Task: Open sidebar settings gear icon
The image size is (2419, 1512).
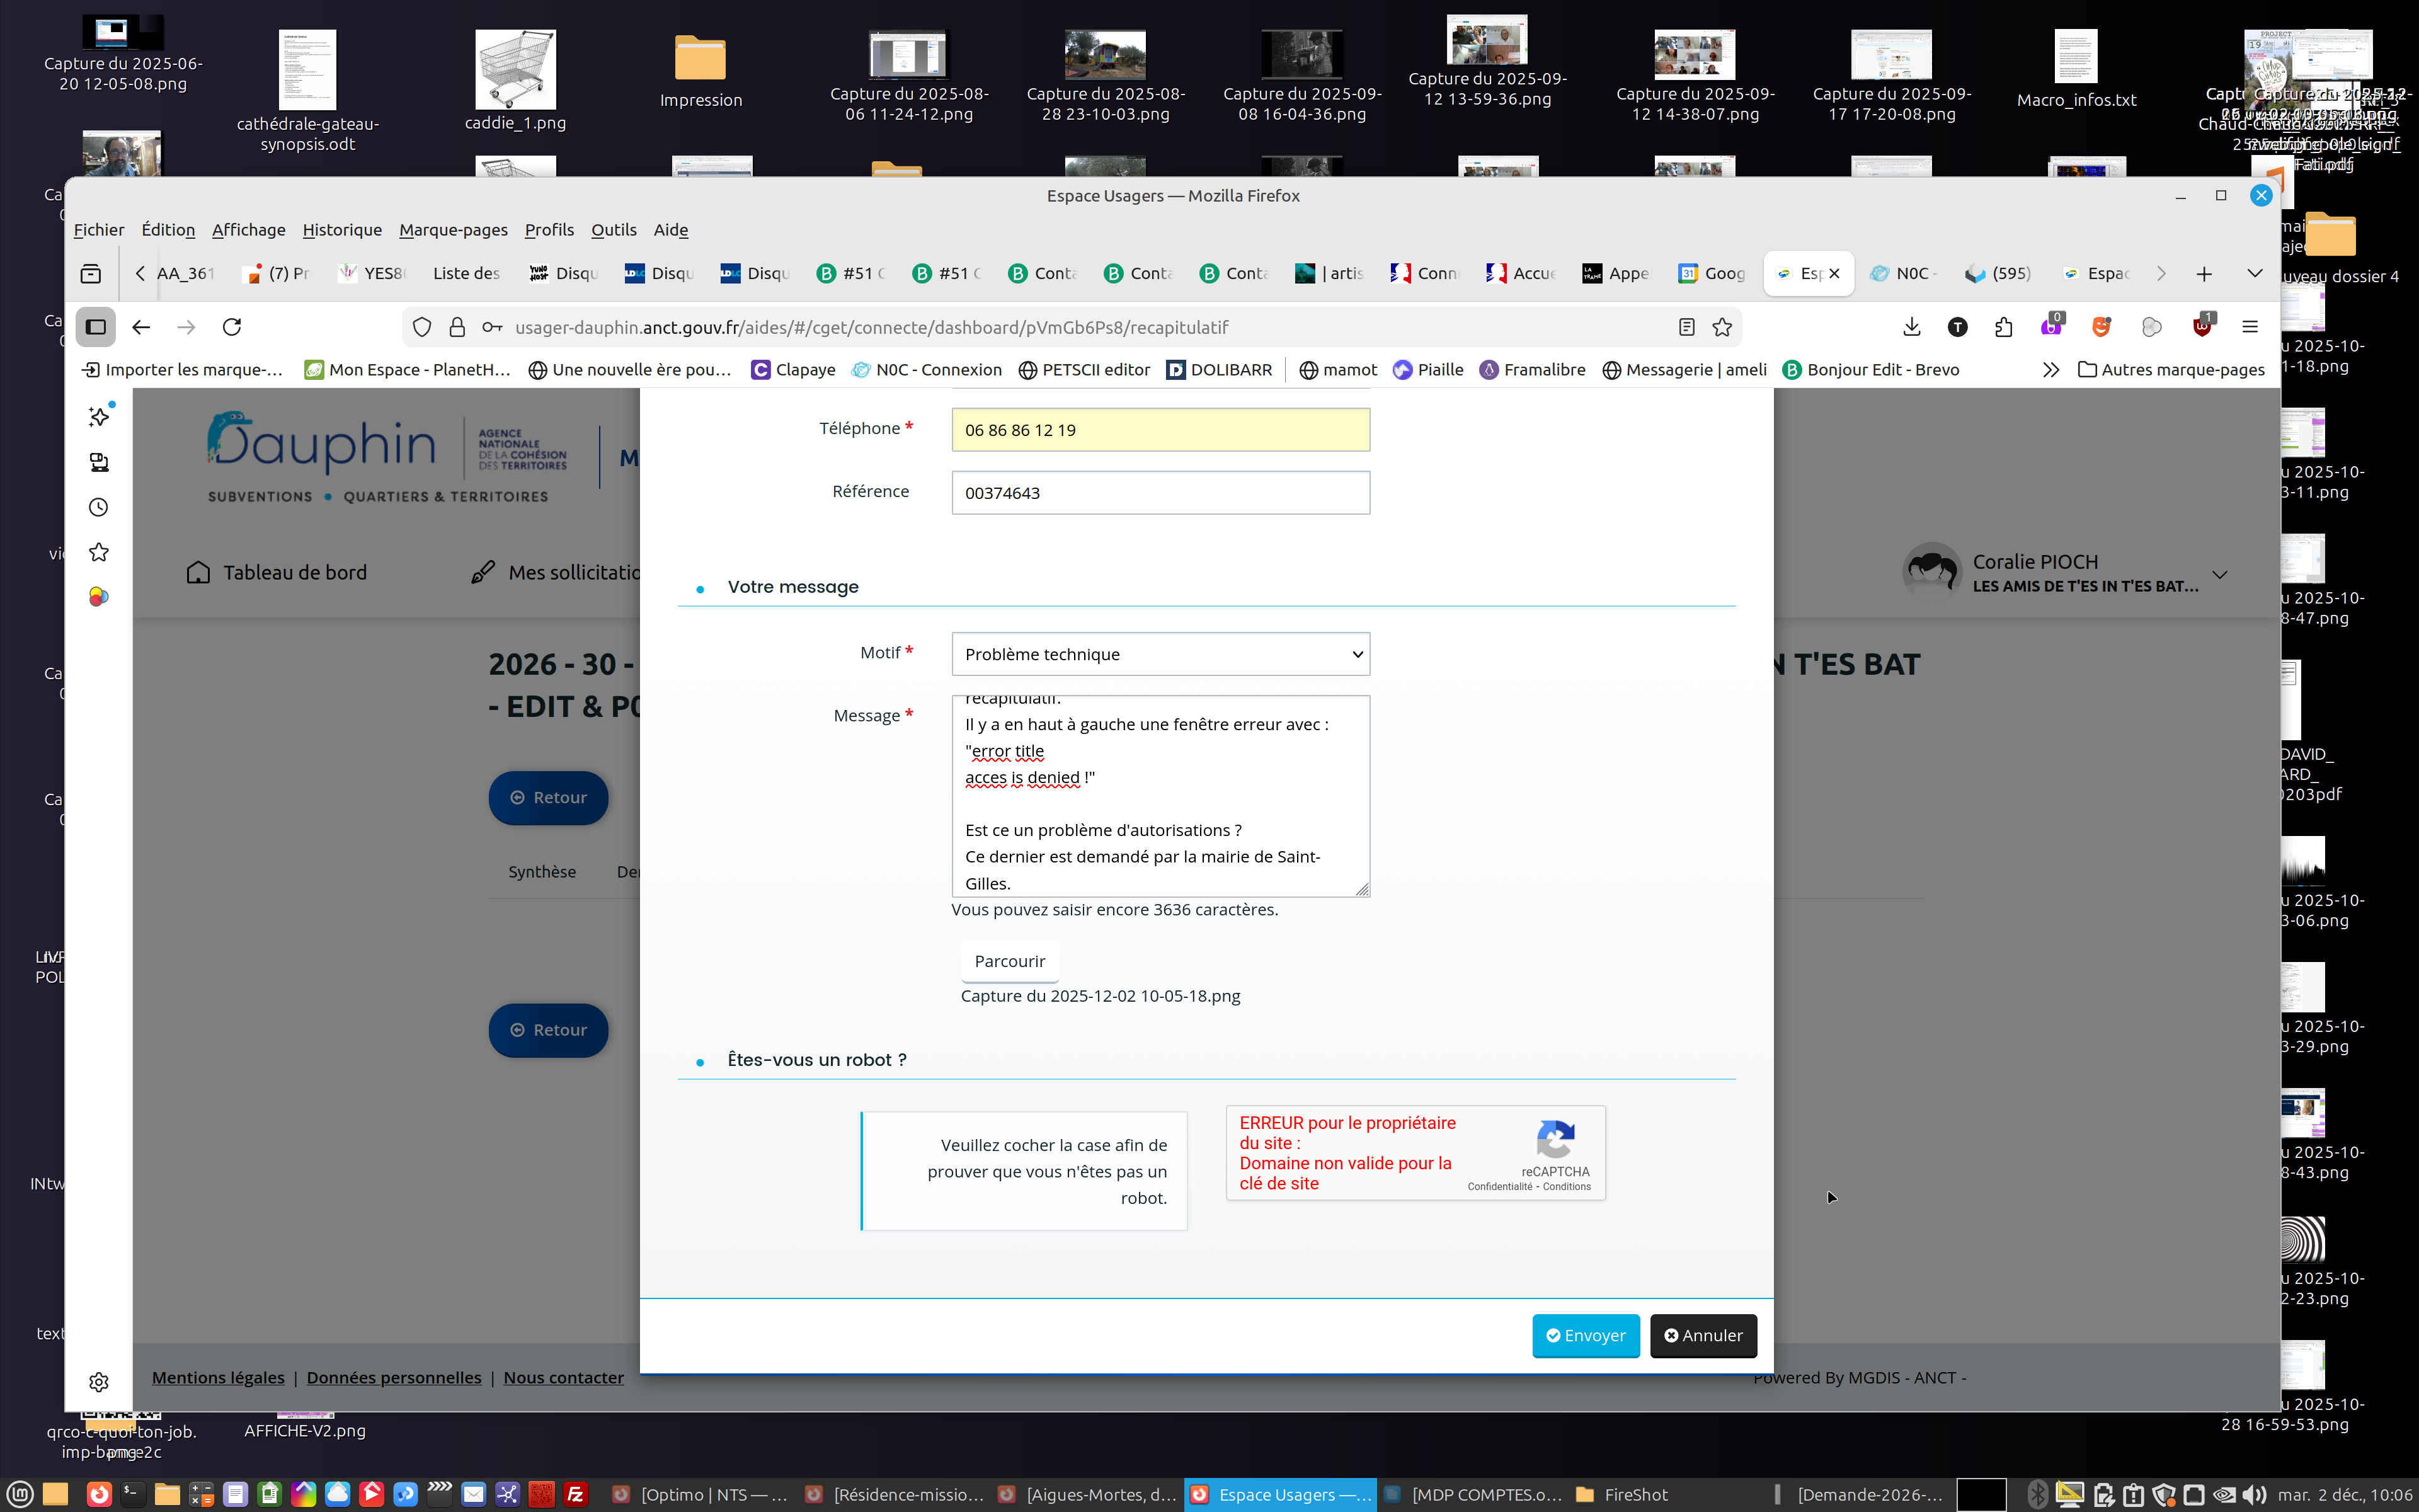Action: [98, 1382]
